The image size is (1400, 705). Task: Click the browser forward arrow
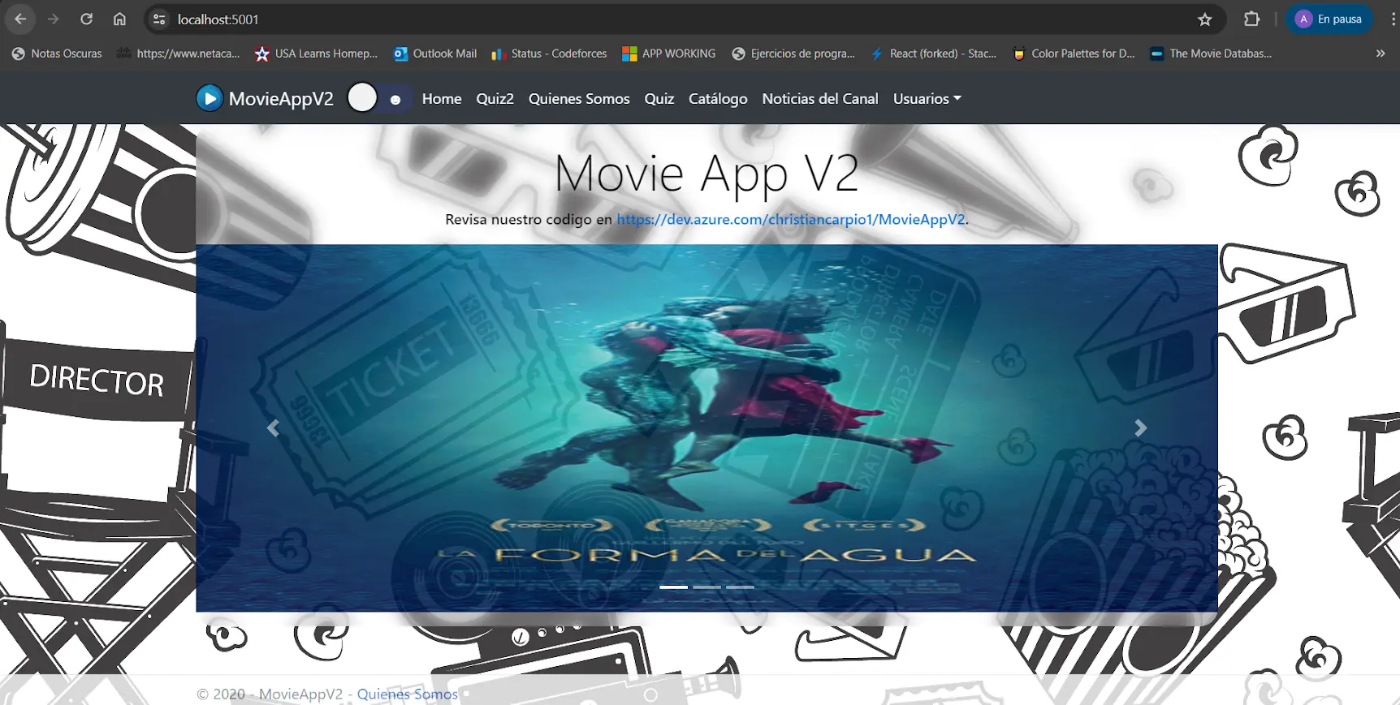coord(54,19)
